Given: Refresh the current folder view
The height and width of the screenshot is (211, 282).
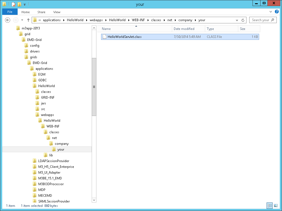Looking at the screenshot, I should (243, 20).
